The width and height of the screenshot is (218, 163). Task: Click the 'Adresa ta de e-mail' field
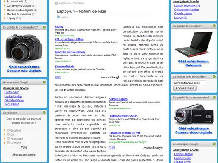[189, 83]
